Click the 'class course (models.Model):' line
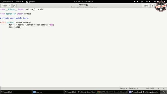This screenshot has height=94, width=167. click(x=16, y=22)
